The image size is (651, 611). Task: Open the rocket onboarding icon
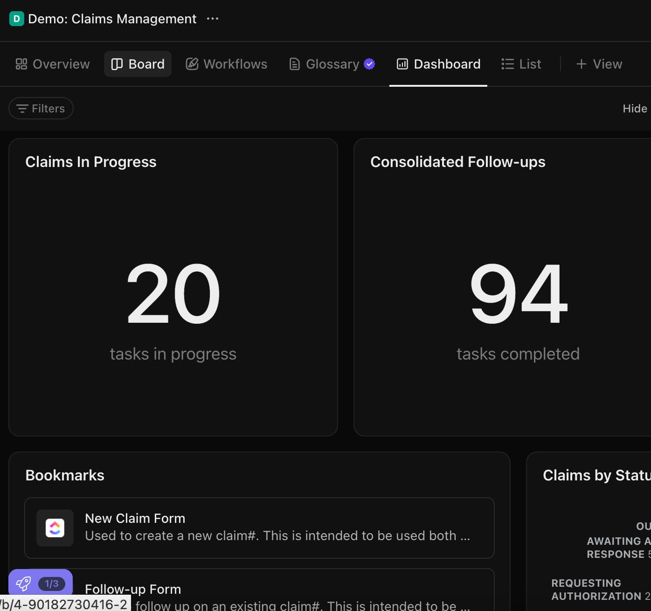tap(23, 583)
